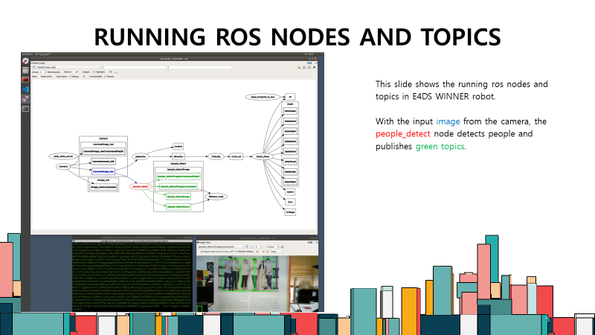Select the rqt_graph dock icon
The image size is (595, 335).
tap(25, 99)
